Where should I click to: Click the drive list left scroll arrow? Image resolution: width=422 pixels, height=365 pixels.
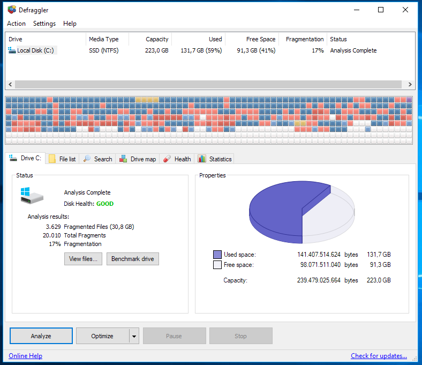pyautogui.click(x=10, y=85)
